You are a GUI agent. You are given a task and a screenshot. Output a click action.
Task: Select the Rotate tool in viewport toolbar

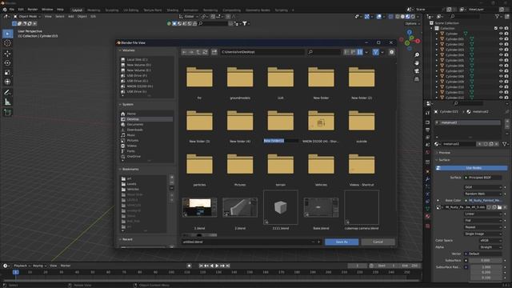point(7,63)
